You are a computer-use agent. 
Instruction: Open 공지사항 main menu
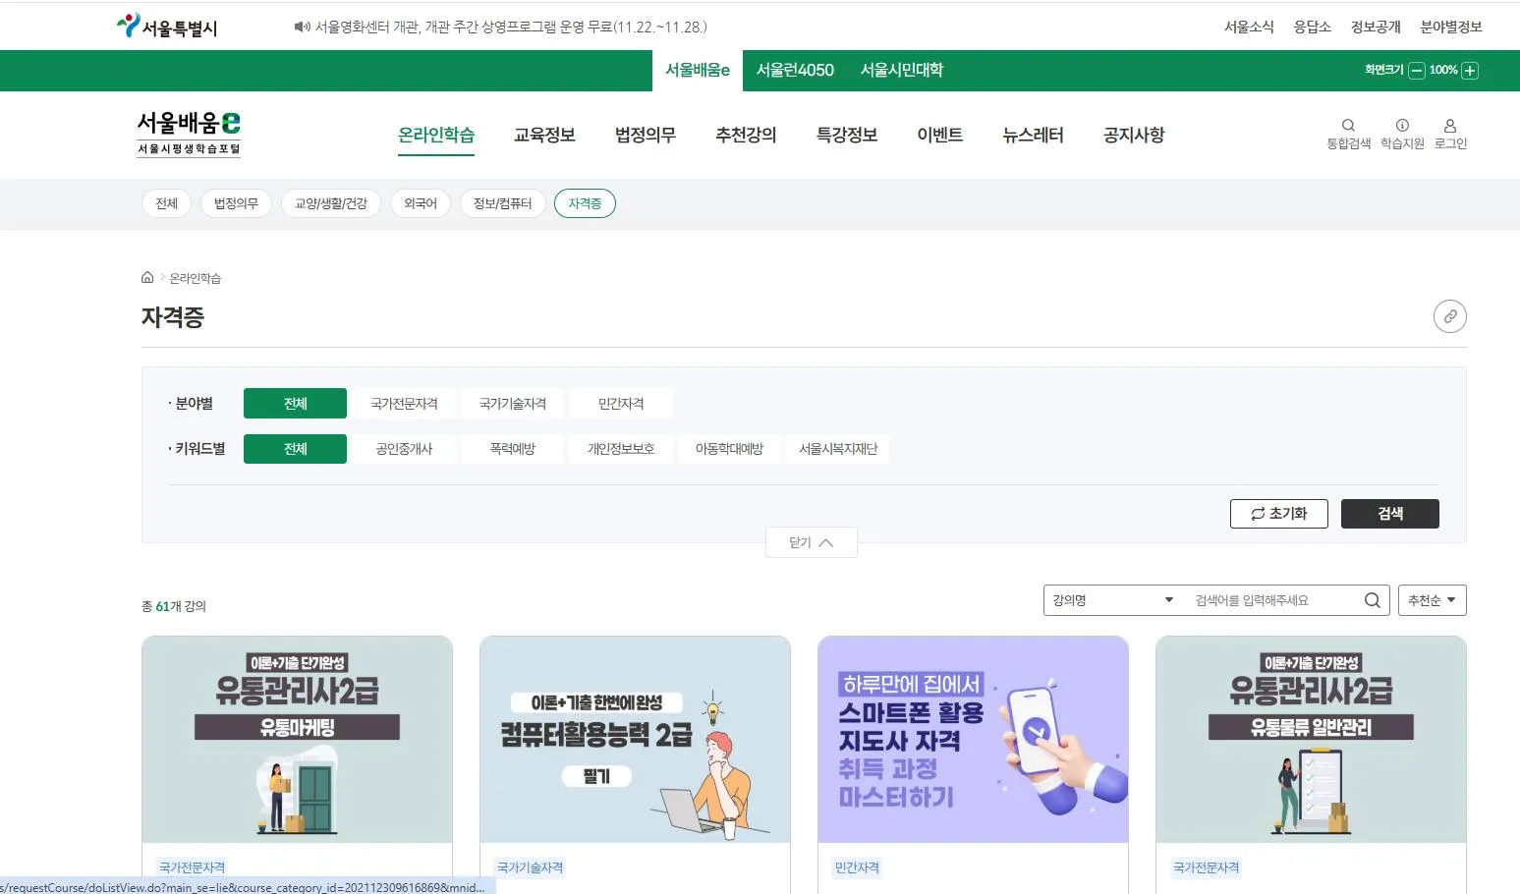point(1134,136)
